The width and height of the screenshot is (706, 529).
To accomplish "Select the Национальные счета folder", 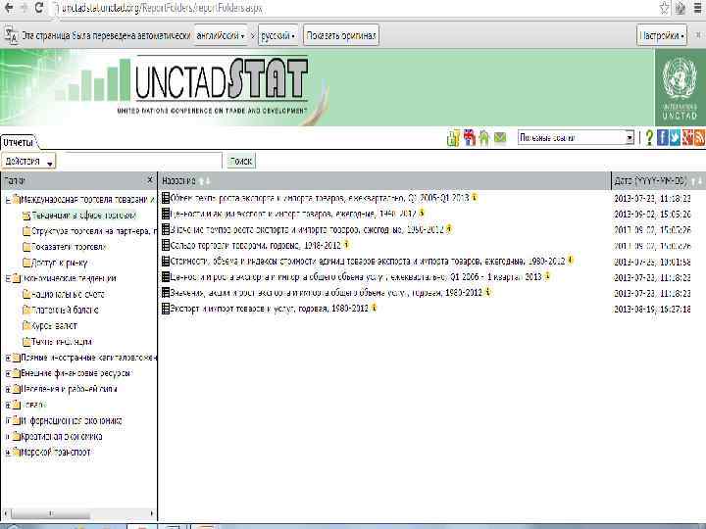I will [x=68, y=294].
